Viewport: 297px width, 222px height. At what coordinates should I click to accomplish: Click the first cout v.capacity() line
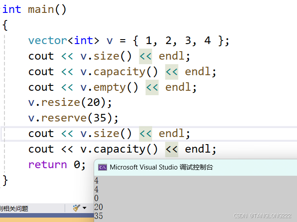coord(122,72)
